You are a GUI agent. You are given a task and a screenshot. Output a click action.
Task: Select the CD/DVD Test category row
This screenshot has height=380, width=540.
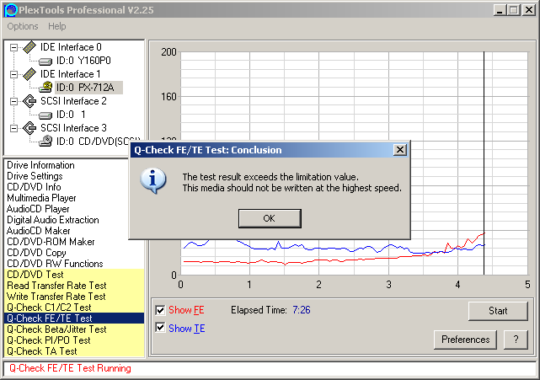click(x=74, y=275)
